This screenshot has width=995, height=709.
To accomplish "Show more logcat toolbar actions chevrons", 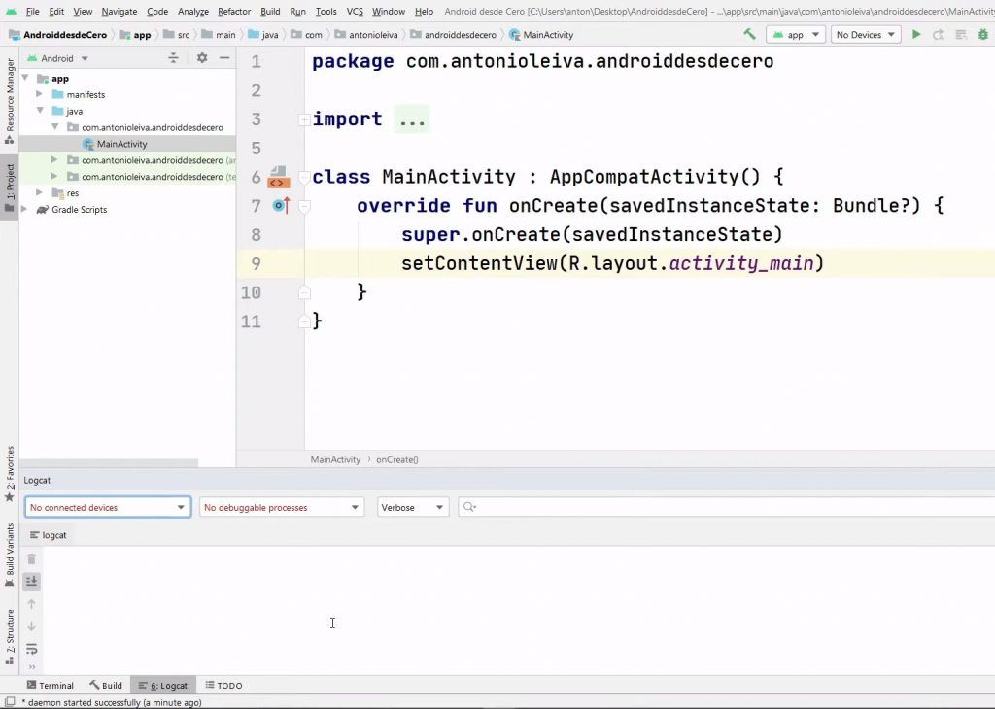I will (31, 666).
